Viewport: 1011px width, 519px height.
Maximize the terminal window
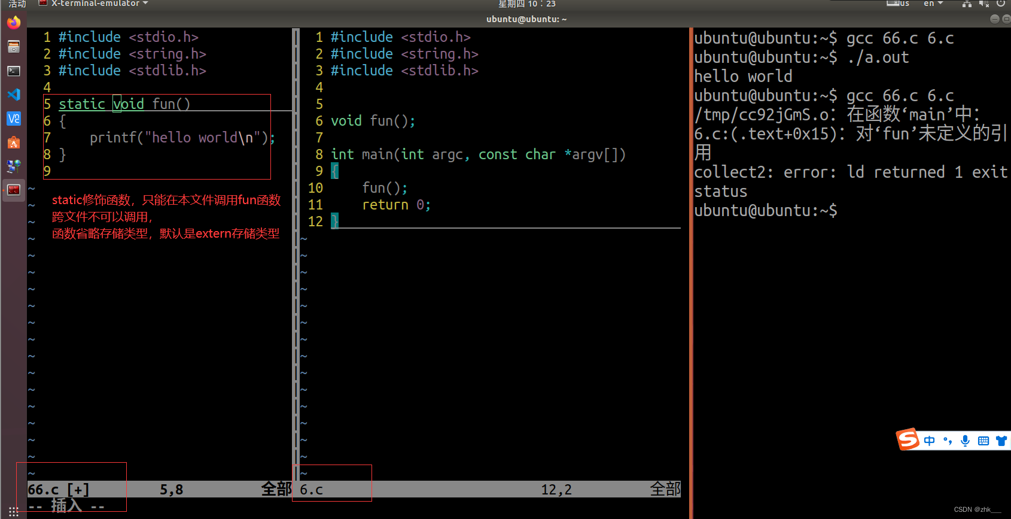pos(1006,19)
